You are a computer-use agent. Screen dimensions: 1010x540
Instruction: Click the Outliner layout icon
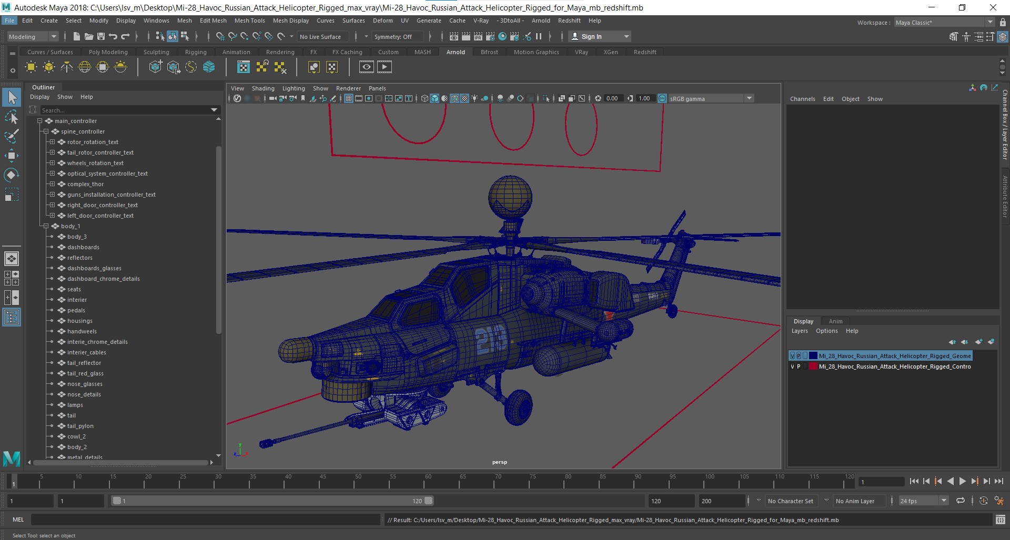(x=12, y=317)
